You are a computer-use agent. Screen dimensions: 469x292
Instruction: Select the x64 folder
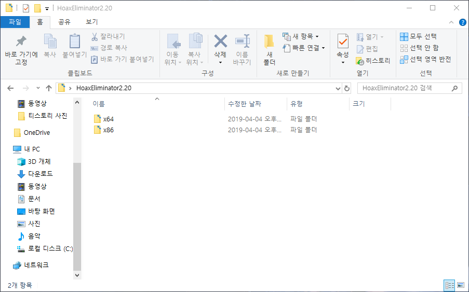pos(104,119)
